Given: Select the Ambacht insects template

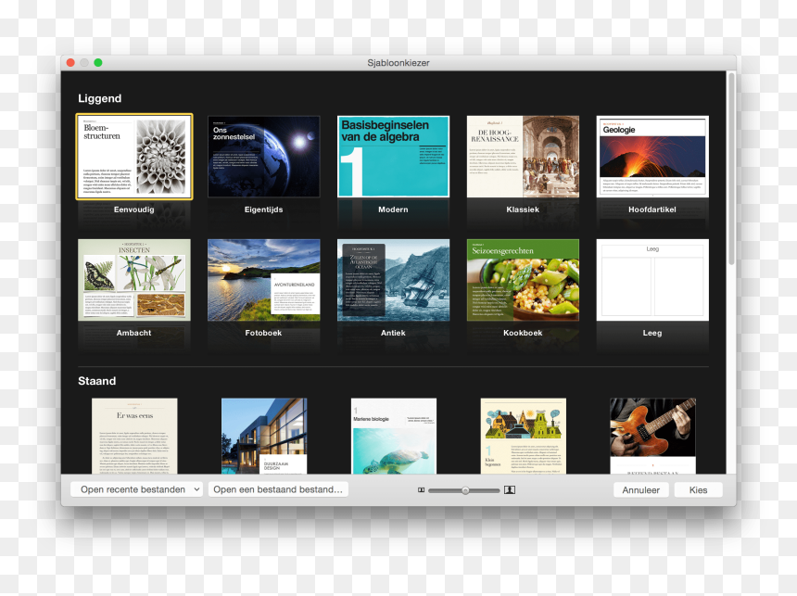Looking at the screenshot, I should tap(134, 280).
